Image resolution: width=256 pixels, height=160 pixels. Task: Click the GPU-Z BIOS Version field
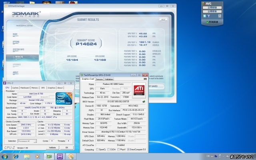pos(118,102)
